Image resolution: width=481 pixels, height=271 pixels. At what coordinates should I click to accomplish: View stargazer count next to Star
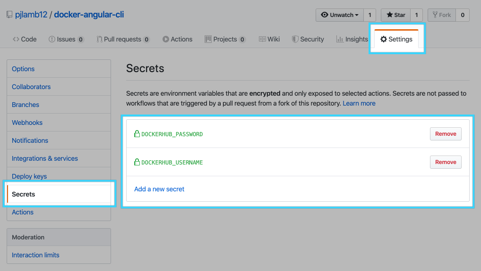point(416,15)
